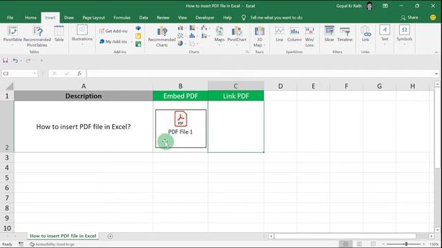Switch to Page Break Preview

373,244
